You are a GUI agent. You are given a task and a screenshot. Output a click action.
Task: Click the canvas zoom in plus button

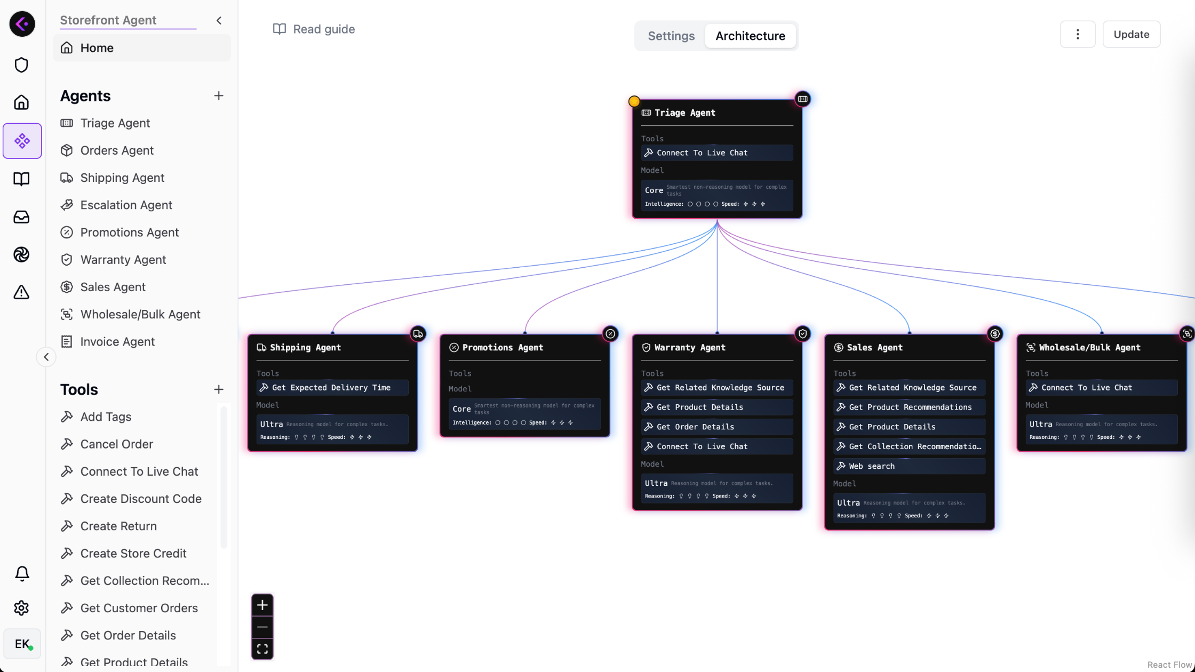pos(262,605)
